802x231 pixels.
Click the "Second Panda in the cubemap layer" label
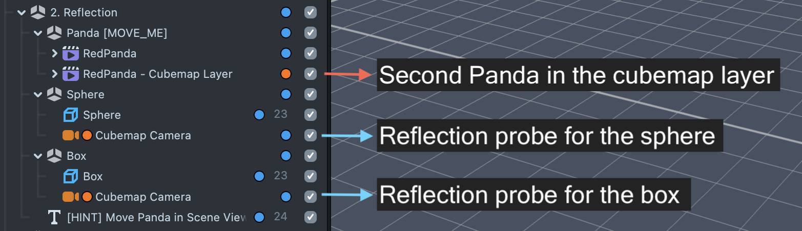pos(578,75)
